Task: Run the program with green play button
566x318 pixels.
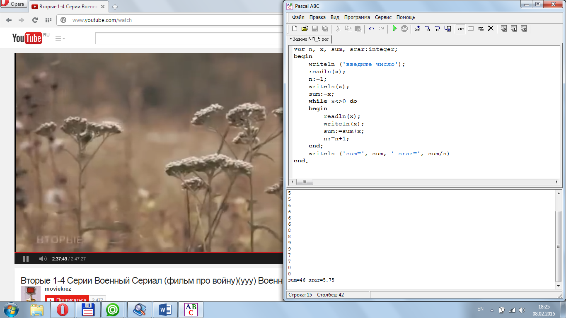Action: (x=394, y=29)
